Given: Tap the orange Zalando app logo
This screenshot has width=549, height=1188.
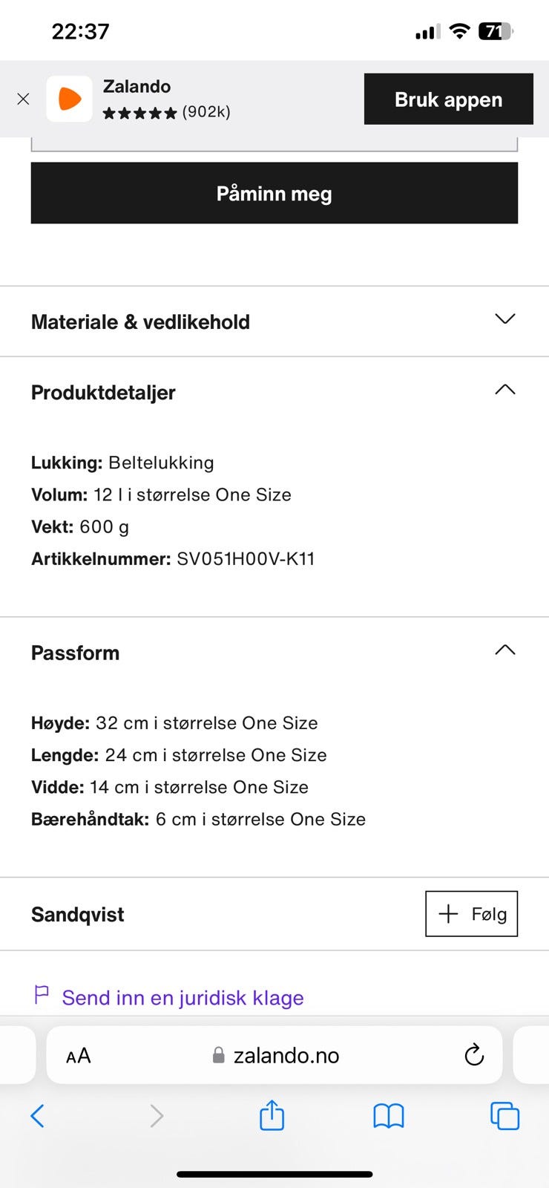Looking at the screenshot, I should [69, 99].
